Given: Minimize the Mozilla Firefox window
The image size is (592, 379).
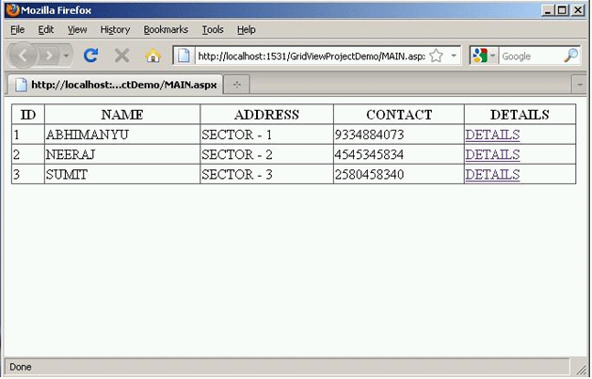Looking at the screenshot, I should tap(547, 10).
